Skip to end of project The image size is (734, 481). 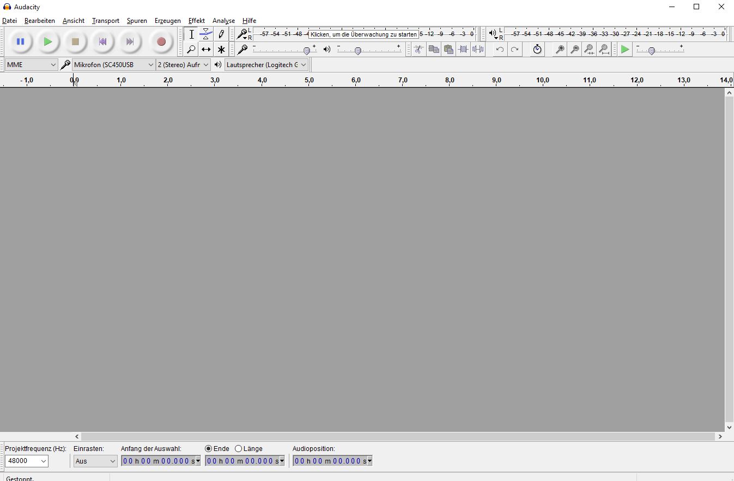click(130, 41)
